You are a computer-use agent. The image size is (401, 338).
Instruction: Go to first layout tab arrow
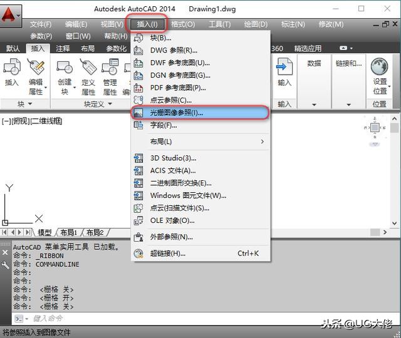click(4, 232)
